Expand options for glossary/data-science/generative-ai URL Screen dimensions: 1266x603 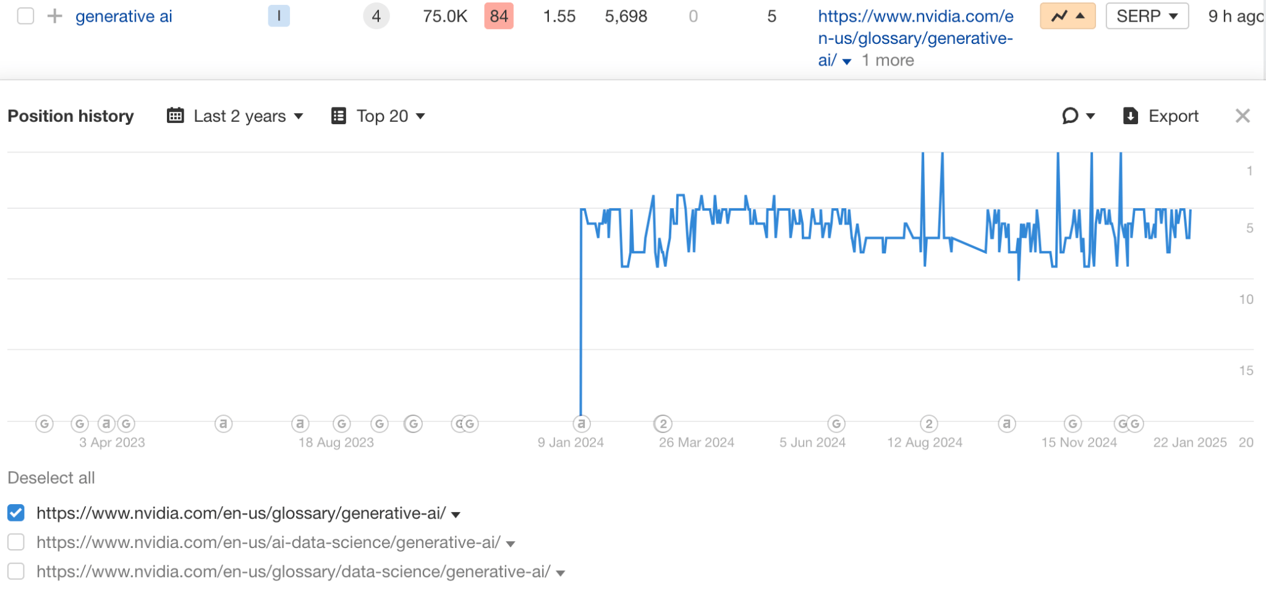(561, 573)
